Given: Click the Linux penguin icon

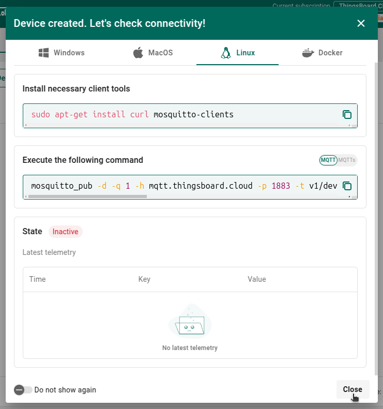Looking at the screenshot, I should click(226, 53).
